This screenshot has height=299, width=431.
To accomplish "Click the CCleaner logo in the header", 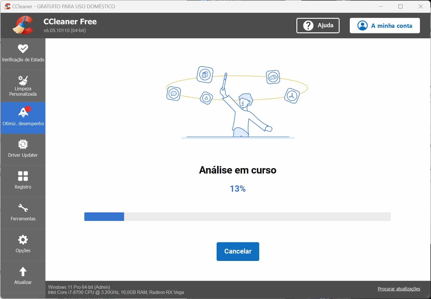I will pyautogui.click(x=23, y=25).
